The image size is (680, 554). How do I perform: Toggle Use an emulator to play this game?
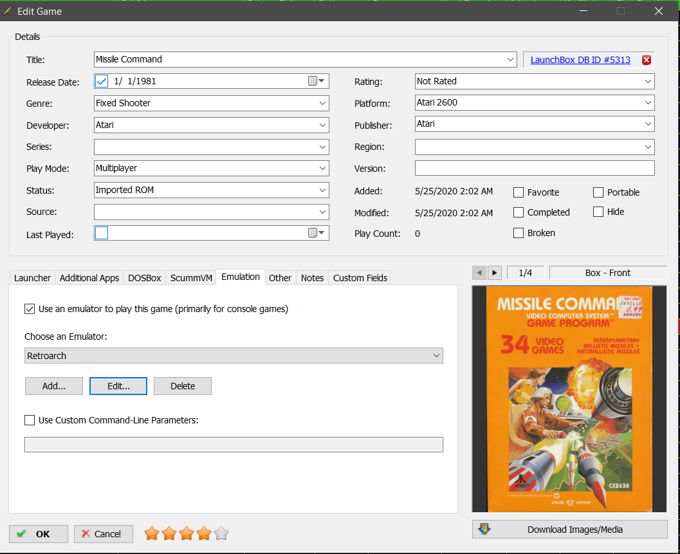coord(30,309)
